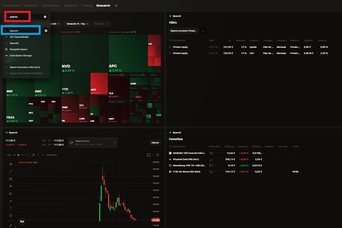Screen dimensions: 342x228
Task: Select D daily chart interval
Action: (x=18, y=155)
